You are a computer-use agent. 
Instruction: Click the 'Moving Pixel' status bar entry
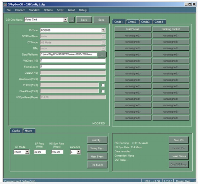click(x=183, y=181)
